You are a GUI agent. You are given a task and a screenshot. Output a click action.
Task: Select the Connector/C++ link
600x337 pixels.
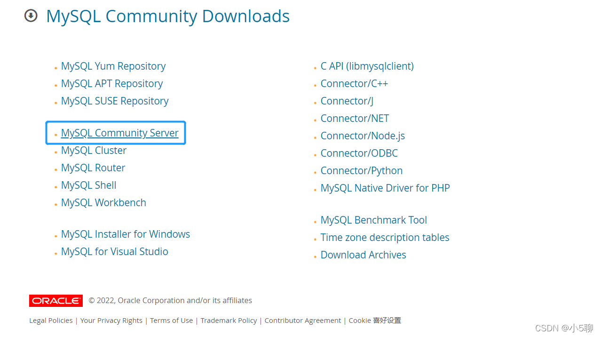coord(354,84)
